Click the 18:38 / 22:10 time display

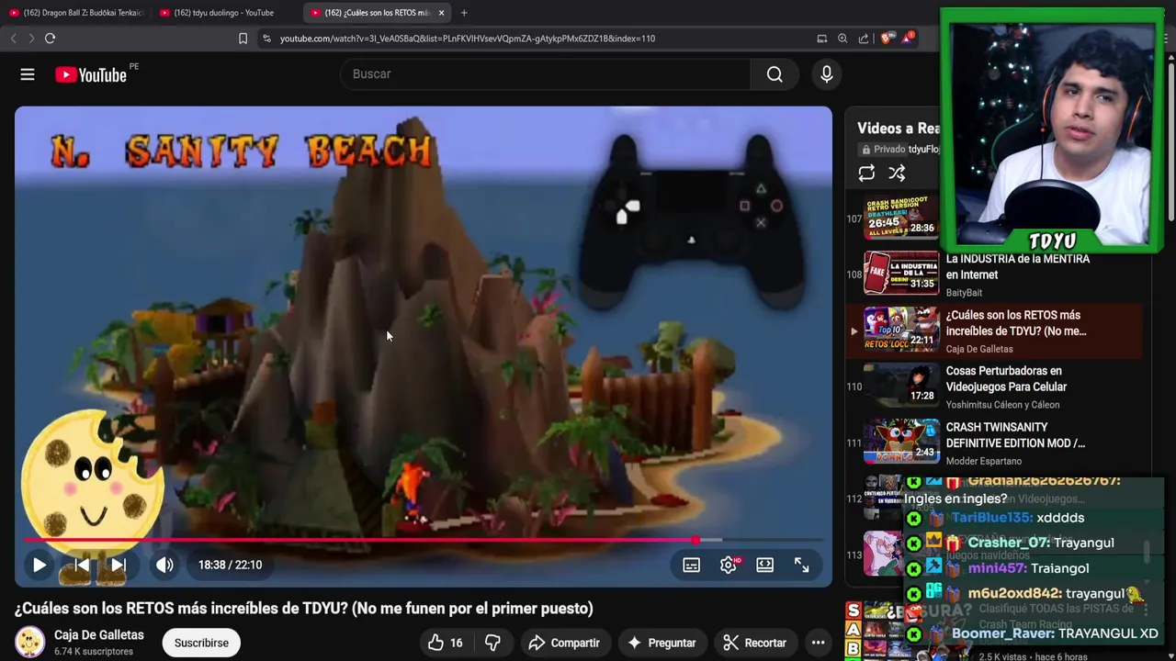click(231, 566)
